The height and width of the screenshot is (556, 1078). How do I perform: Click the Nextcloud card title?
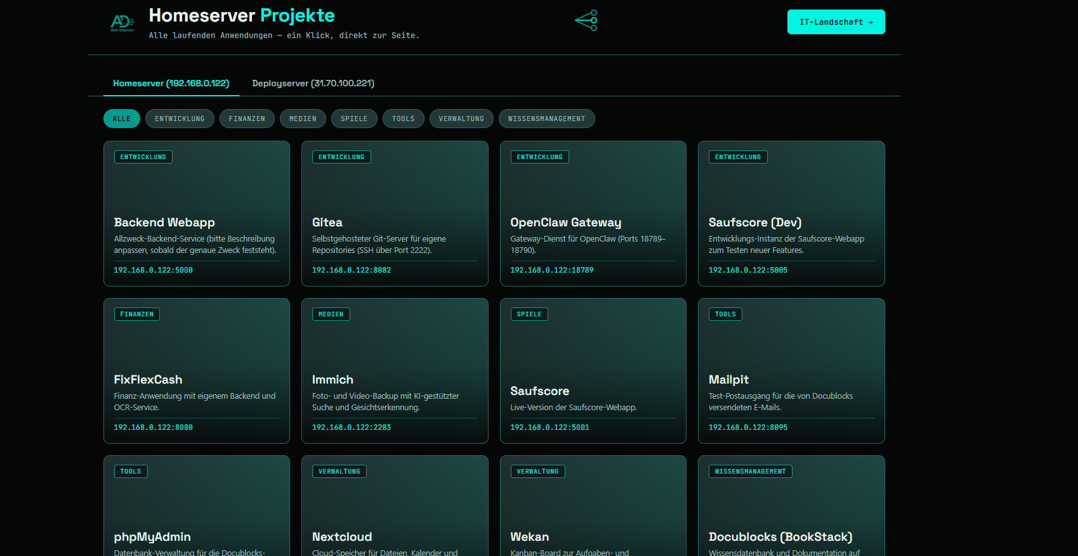coord(342,537)
